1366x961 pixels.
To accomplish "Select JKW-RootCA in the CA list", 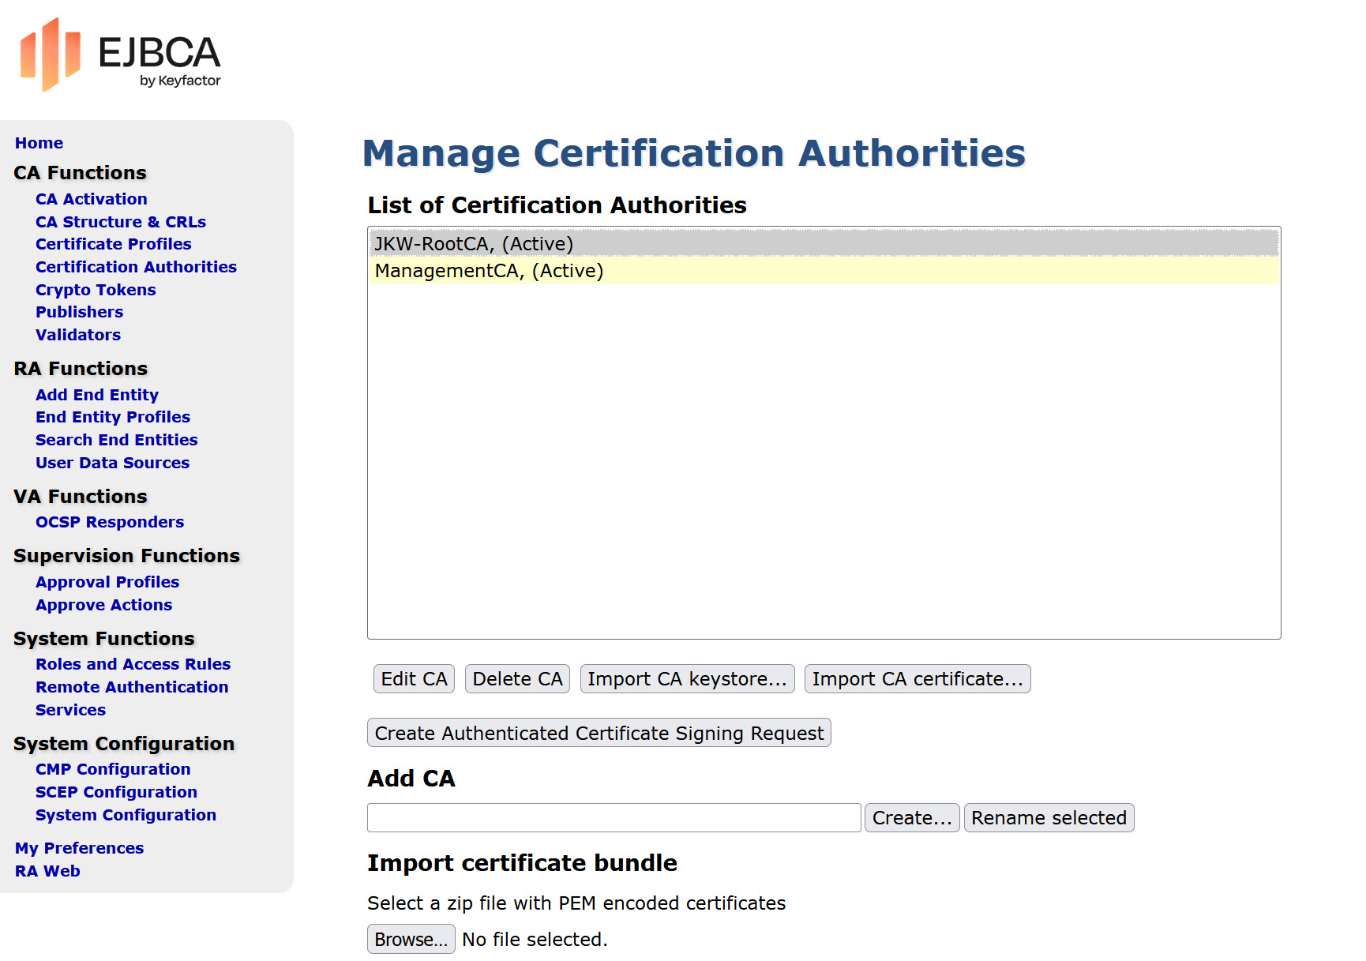I will click(474, 244).
